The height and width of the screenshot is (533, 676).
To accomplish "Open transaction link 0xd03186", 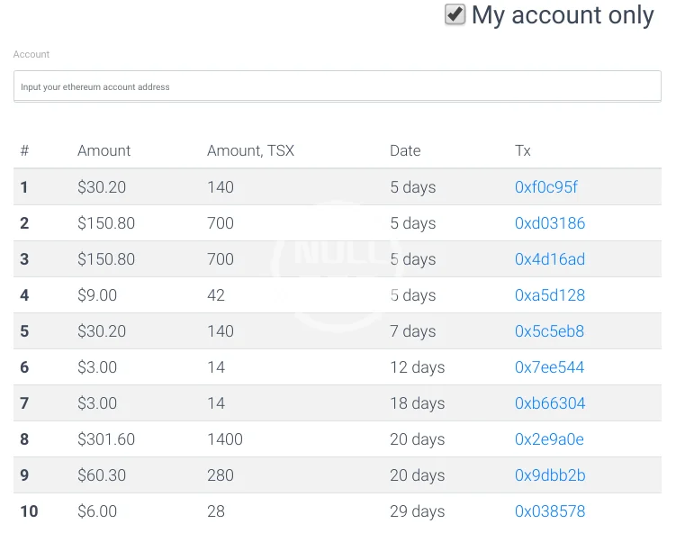I will [549, 223].
